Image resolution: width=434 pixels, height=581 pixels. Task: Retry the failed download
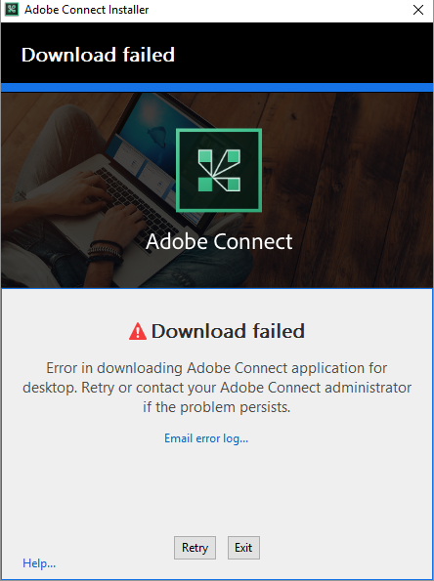click(195, 547)
